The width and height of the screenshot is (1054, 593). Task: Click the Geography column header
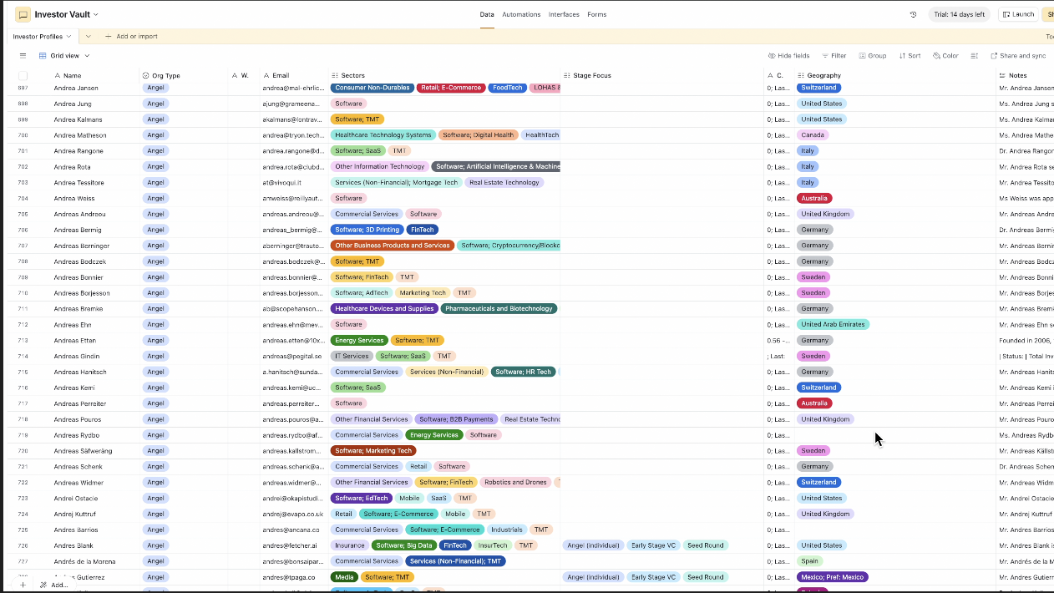tap(823, 75)
